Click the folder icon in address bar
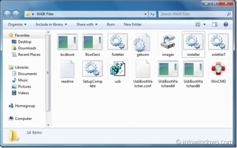 point(27,14)
